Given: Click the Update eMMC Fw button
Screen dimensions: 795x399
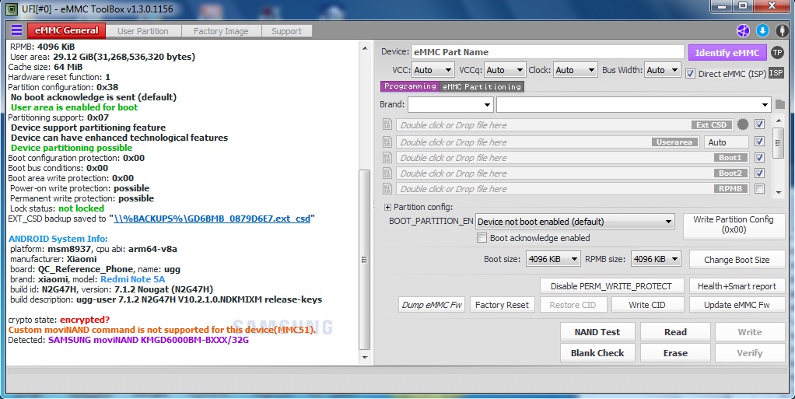Looking at the screenshot, I should pos(737,305).
